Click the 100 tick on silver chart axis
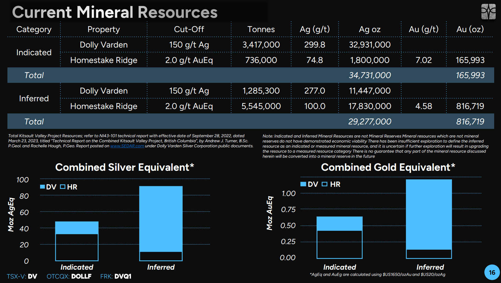The width and height of the screenshot is (501, 283). [x=23, y=180]
